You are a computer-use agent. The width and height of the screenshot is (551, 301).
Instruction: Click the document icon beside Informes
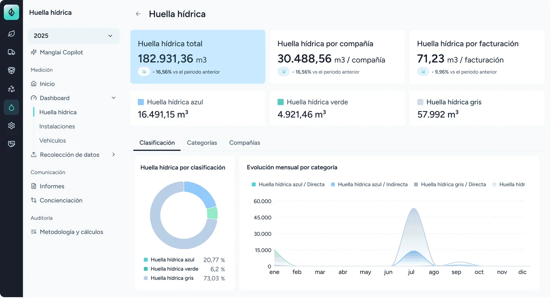click(x=34, y=186)
